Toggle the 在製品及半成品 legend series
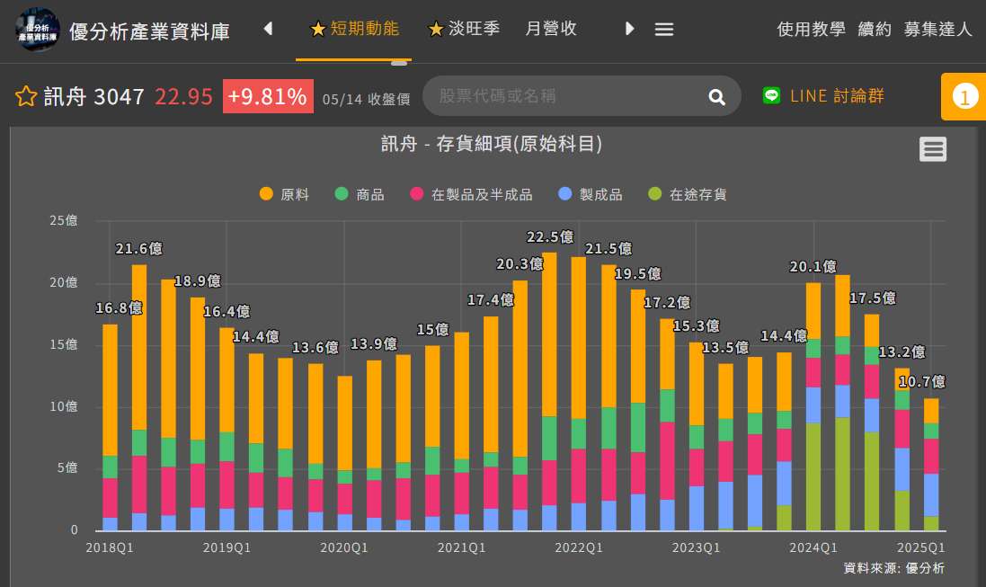986x587 pixels. pos(471,194)
